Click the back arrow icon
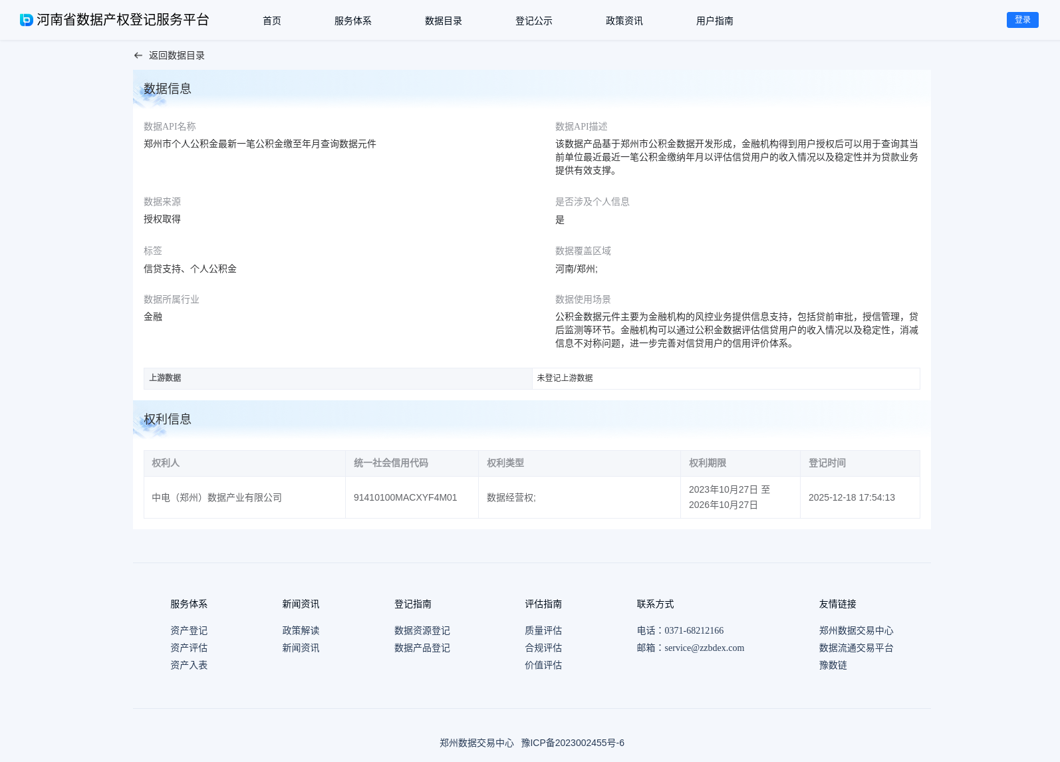1060x762 pixels. [138, 56]
